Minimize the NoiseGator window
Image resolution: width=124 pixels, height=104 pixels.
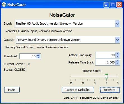point(106,4)
